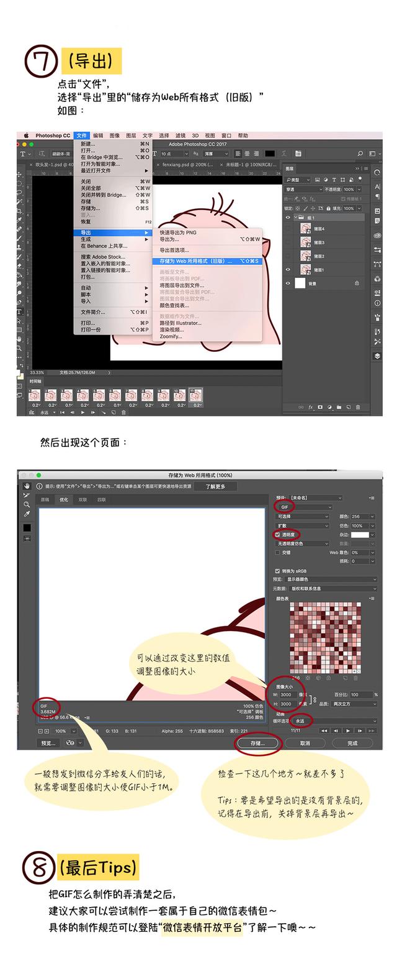The image size is (397, 976).
Task: Open the GIF file format dropdown
Action: coord(304,507)
